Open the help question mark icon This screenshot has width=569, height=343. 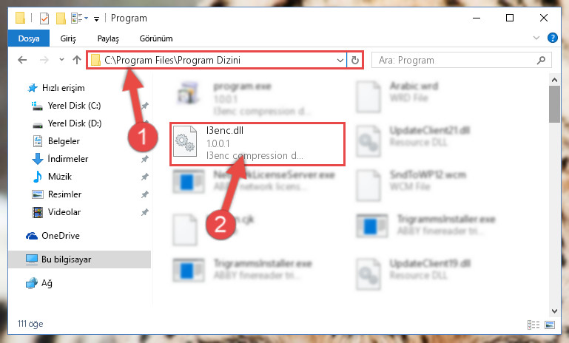coord(552,38)
